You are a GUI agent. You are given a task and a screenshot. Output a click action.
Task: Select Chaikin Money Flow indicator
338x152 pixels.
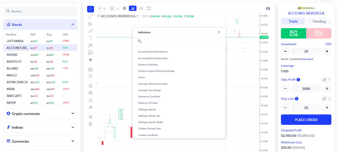(150, 129)
